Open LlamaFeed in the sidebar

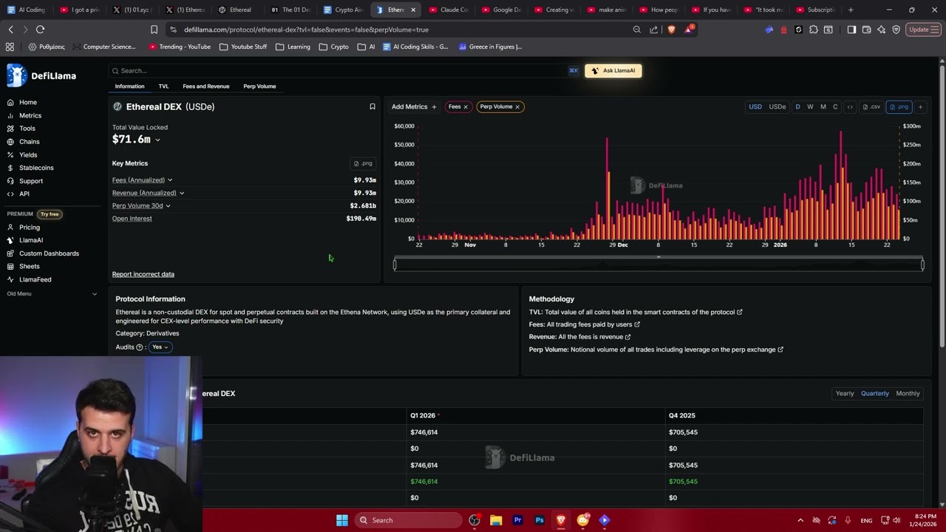35,279
